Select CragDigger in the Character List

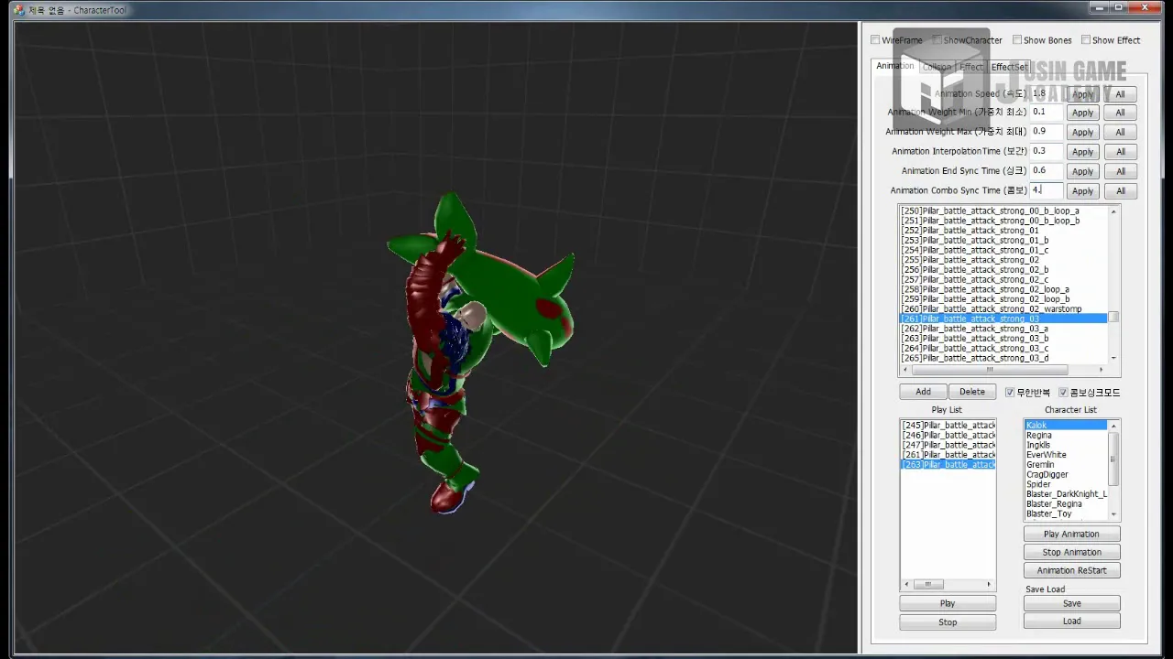tap(1066, 475)
